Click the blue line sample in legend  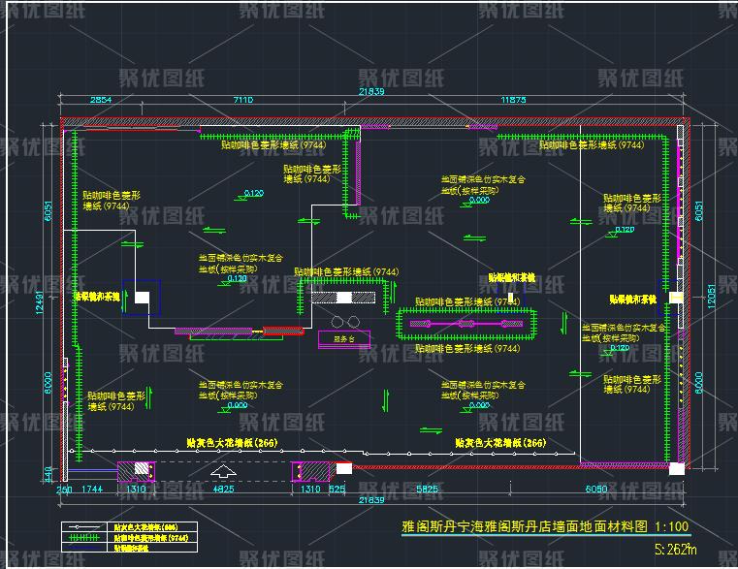pyautogui.click(x=84, y=548)
